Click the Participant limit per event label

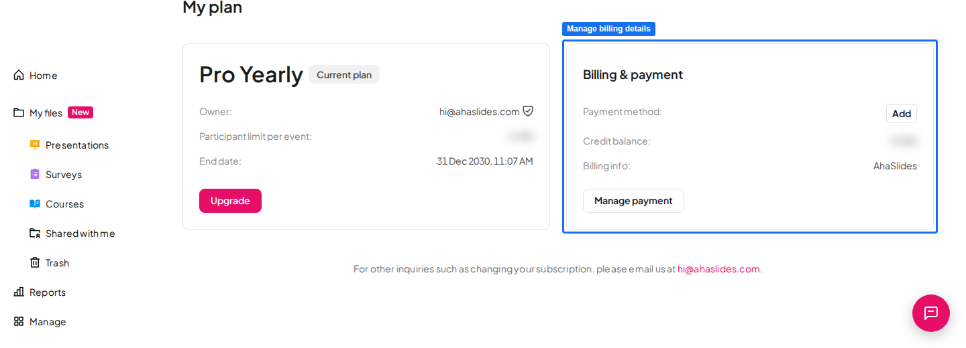pyautogui.click(x=256, y=137)
